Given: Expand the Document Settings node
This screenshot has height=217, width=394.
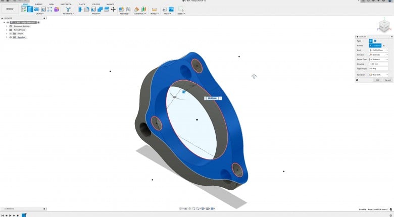Looking at the screenshot, I should (x=7, y=26).
